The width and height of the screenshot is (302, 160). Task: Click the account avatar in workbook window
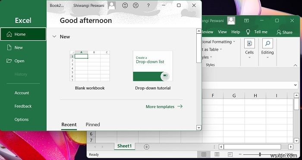[231, 20]
